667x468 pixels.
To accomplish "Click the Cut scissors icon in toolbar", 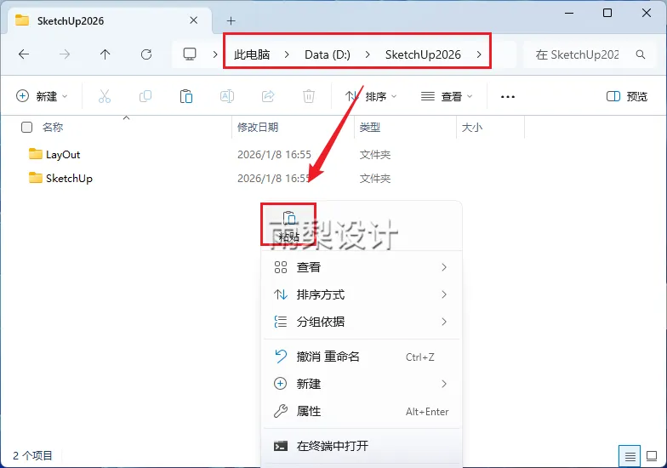I will (104, 97).
